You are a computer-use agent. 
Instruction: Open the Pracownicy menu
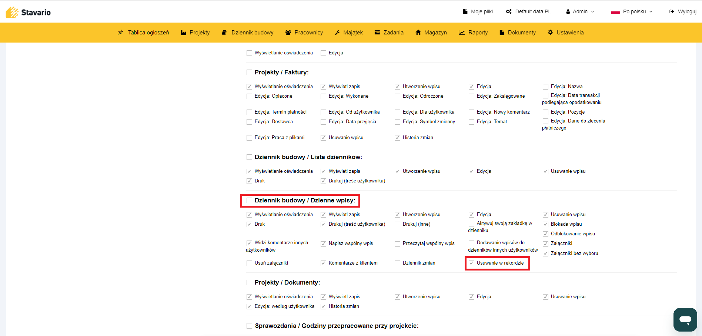pyautogui.click(x=309, y=33)
